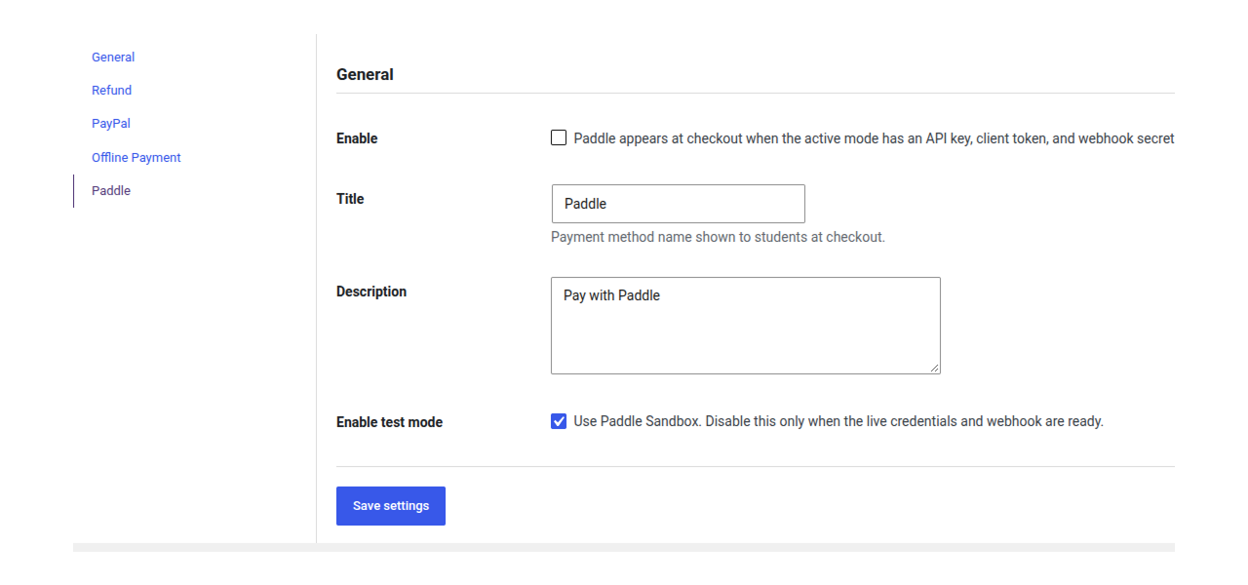Click the 'Title' field label

pos(350,199)
